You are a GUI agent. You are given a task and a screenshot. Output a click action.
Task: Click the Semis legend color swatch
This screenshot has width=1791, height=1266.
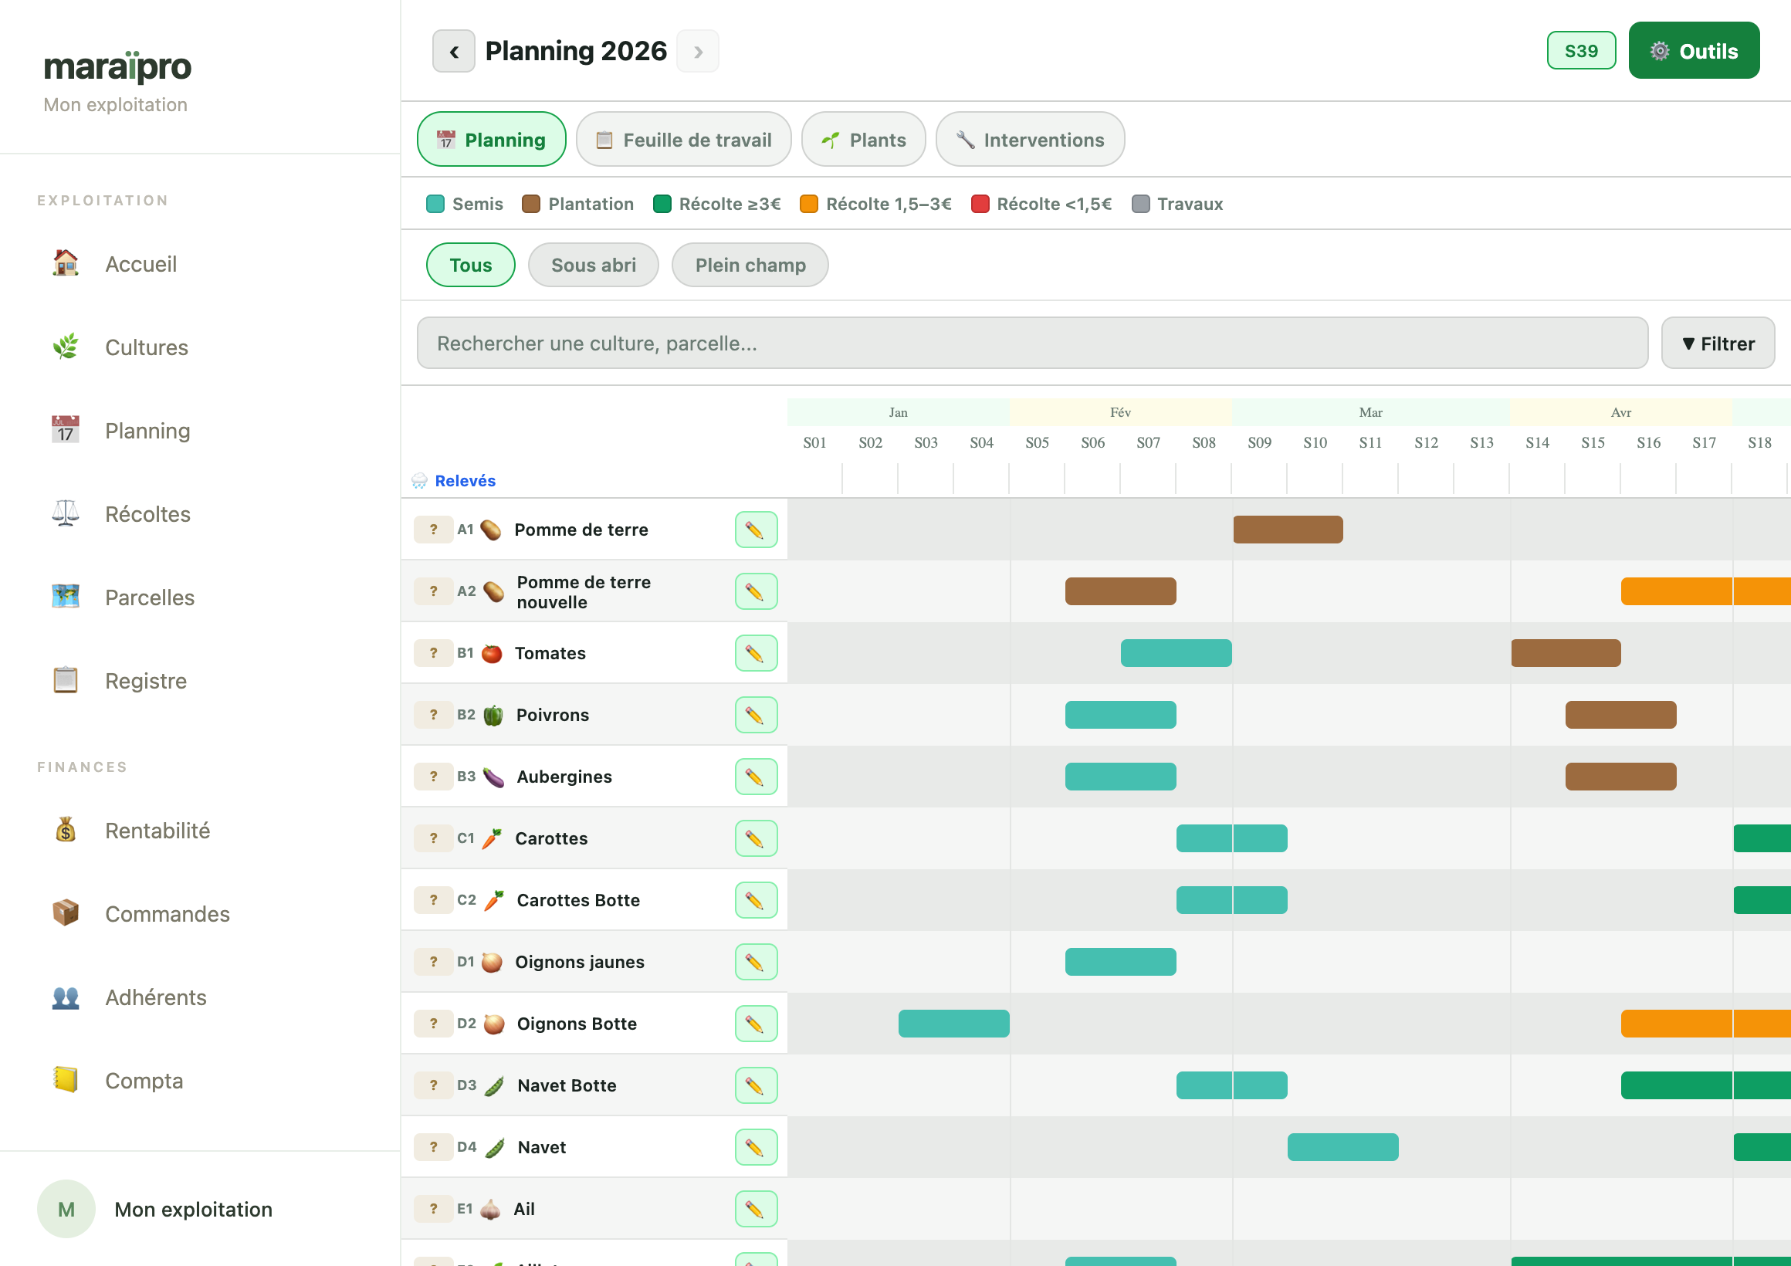(435, 205)
